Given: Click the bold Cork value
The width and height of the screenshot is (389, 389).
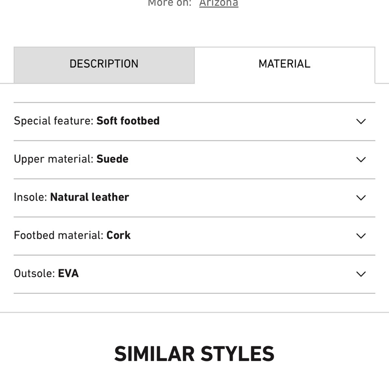Looking at the screenshot, I should tap(119, 235).
